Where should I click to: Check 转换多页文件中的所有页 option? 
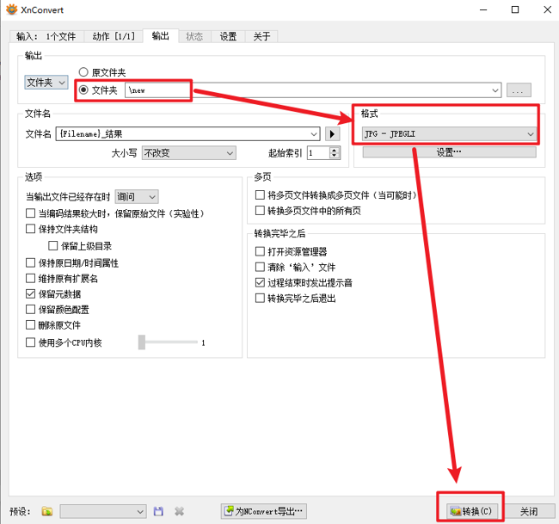[x=260, y=211]
